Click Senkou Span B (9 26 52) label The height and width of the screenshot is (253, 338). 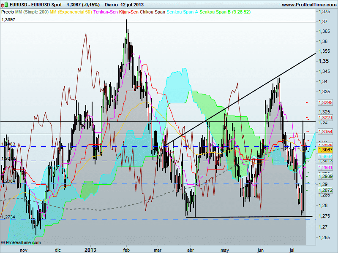pos(225,12)
